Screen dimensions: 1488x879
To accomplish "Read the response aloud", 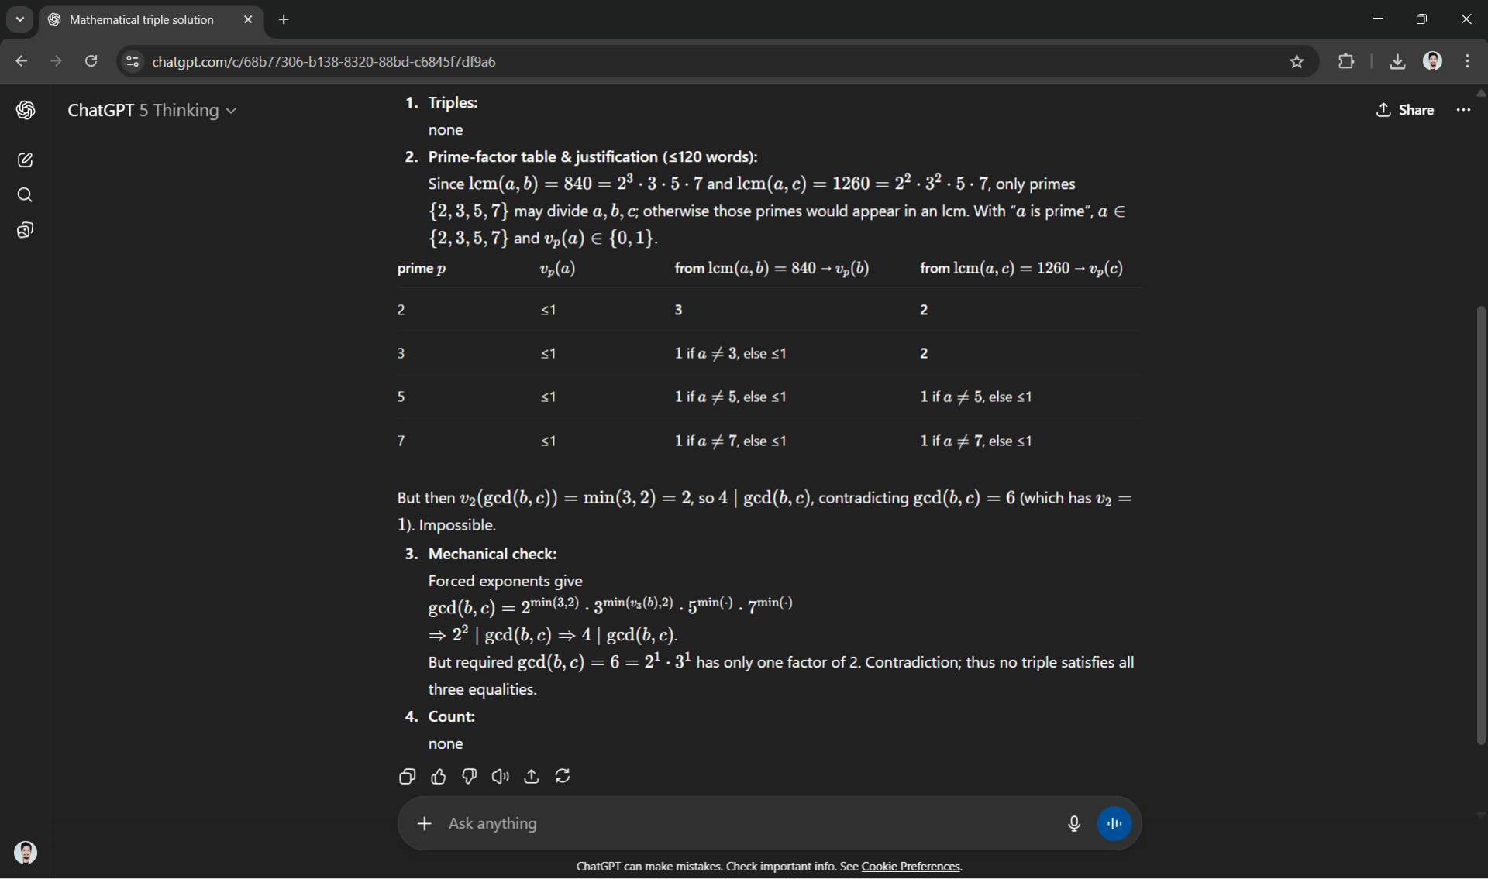I will click(x=500, y=776).
